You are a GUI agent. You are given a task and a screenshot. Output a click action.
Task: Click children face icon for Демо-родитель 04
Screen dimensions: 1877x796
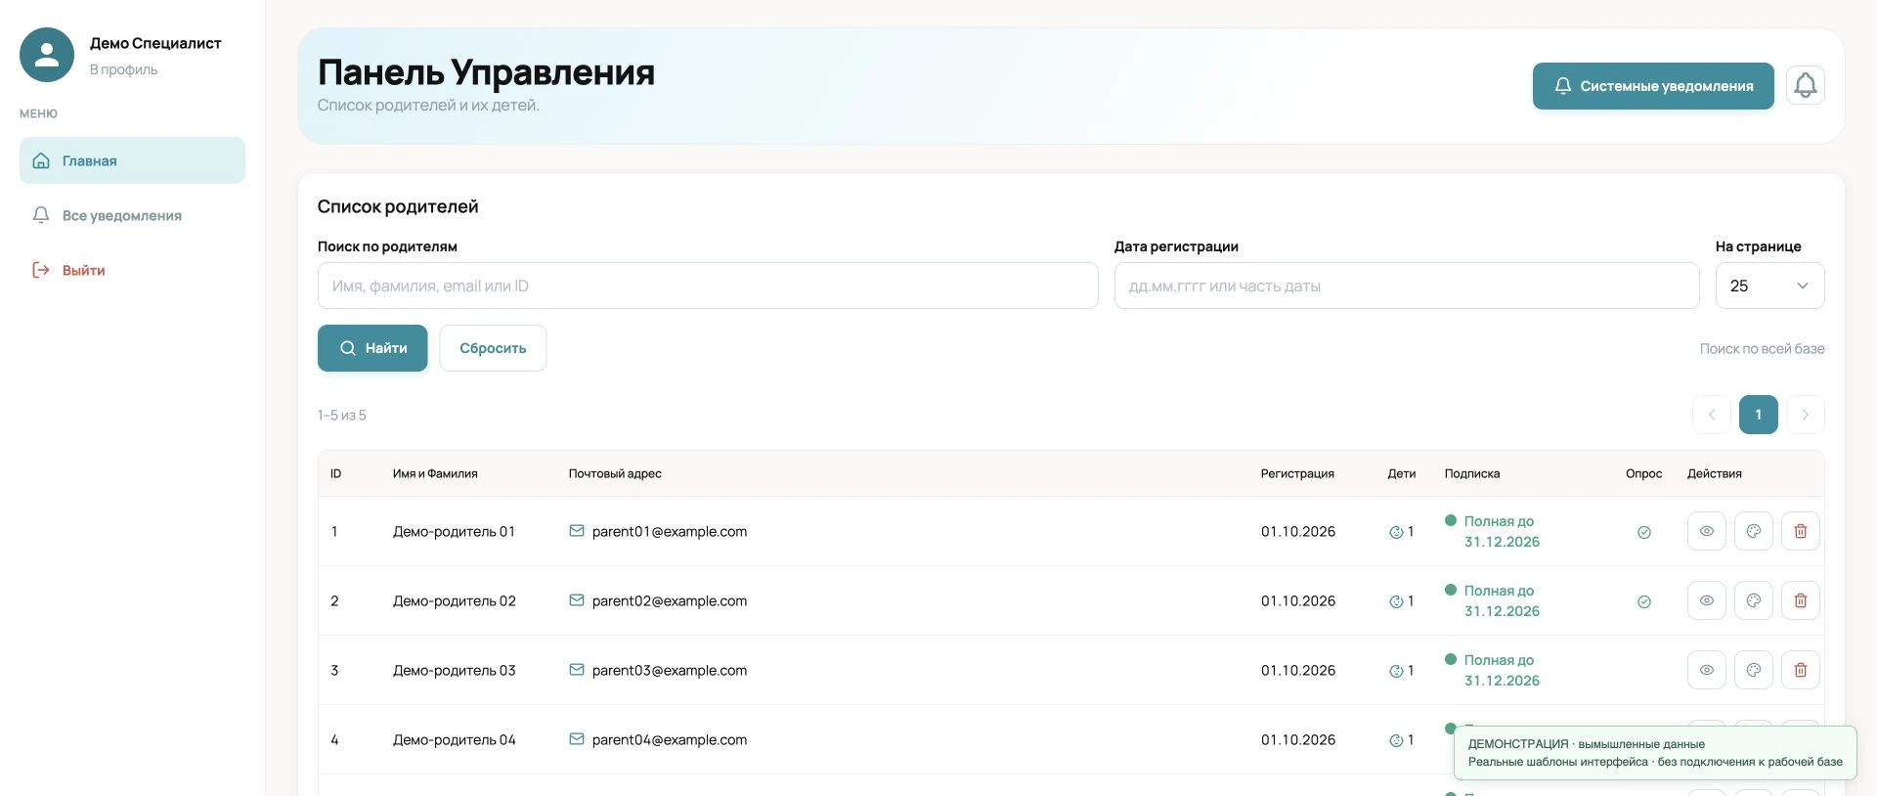[x=1396, y=740]
